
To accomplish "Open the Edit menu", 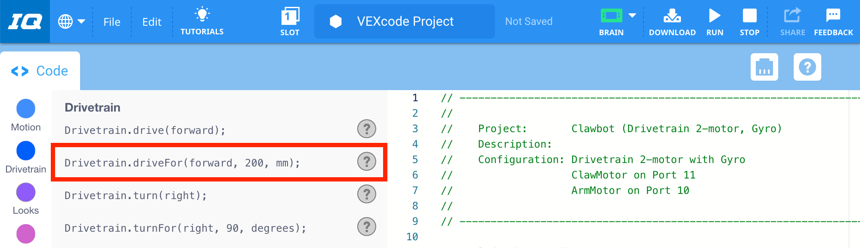I will [x=152, y=22].
